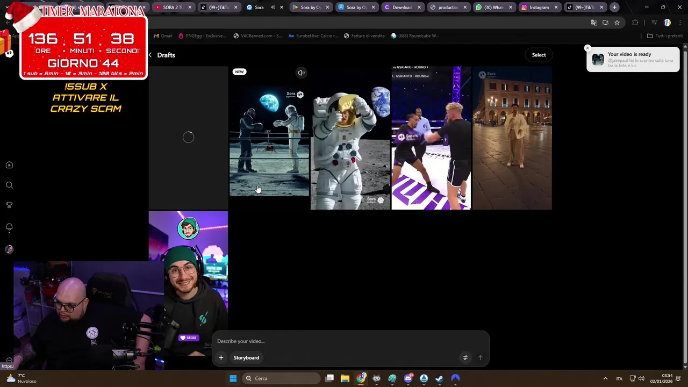
Task: Open NordVPN from the taskbar
Action: [455, 378]
